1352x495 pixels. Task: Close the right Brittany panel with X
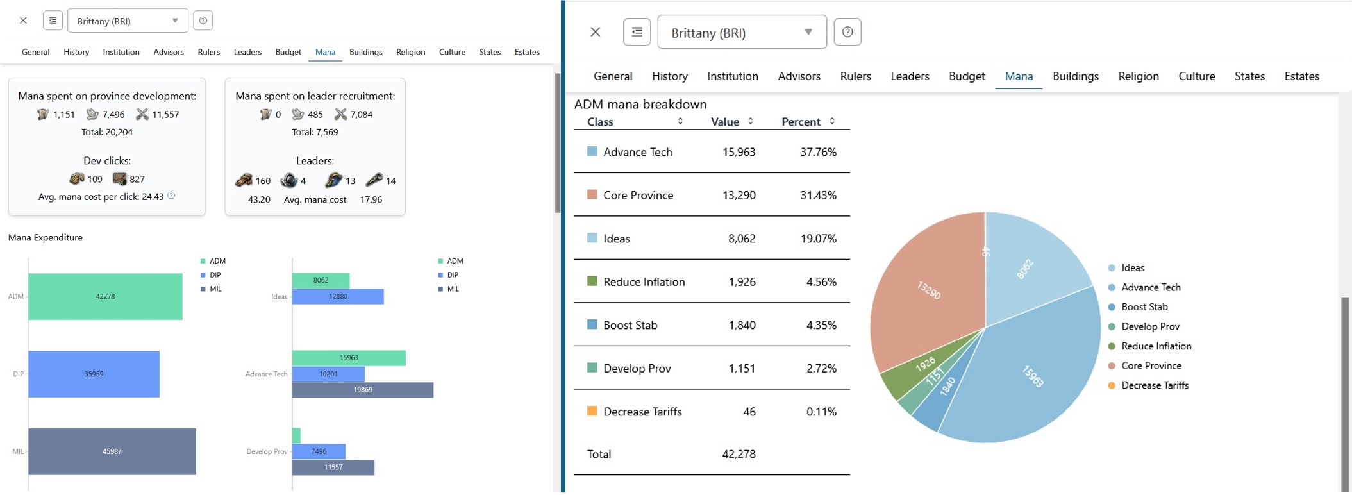coord(596,32)
